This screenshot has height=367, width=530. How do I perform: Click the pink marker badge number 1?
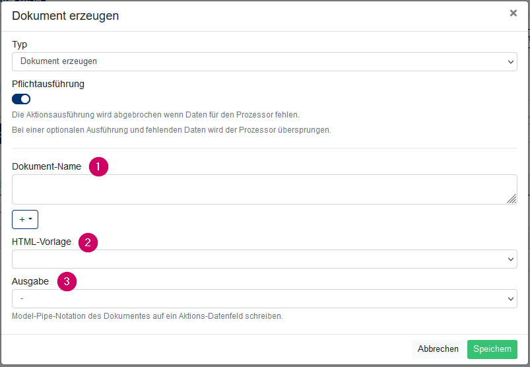[98, 166]
